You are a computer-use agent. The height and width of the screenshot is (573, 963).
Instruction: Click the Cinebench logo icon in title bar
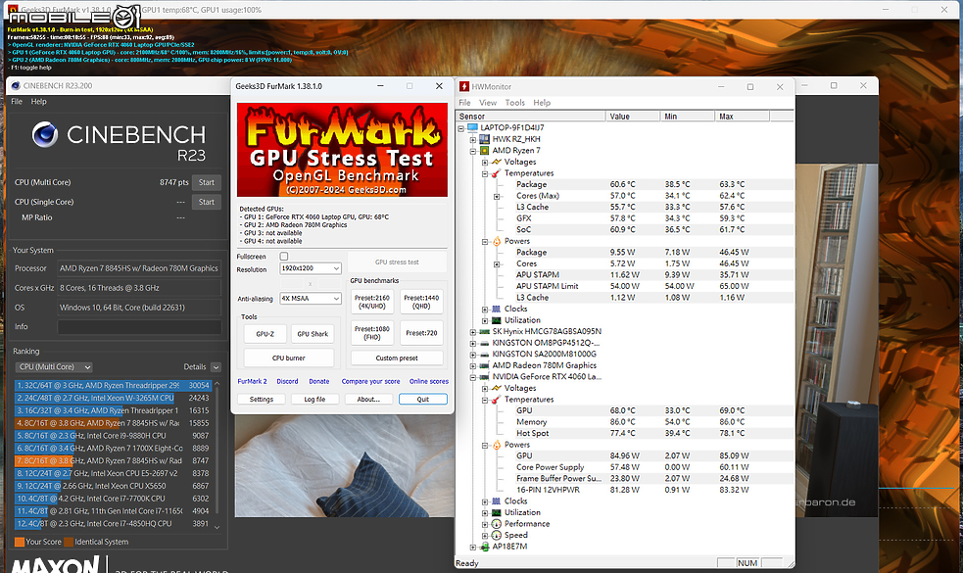[16, 86]
